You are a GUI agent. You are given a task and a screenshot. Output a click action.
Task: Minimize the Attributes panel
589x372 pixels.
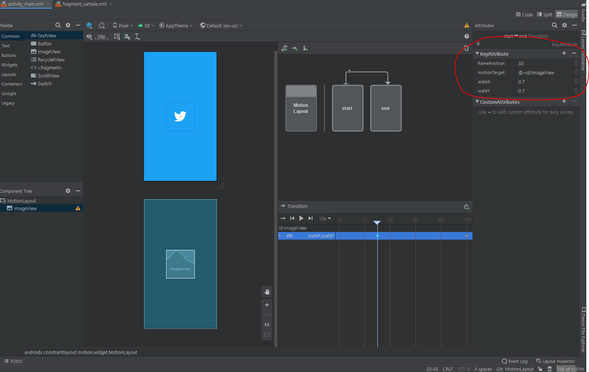click(x=574, y=25)
